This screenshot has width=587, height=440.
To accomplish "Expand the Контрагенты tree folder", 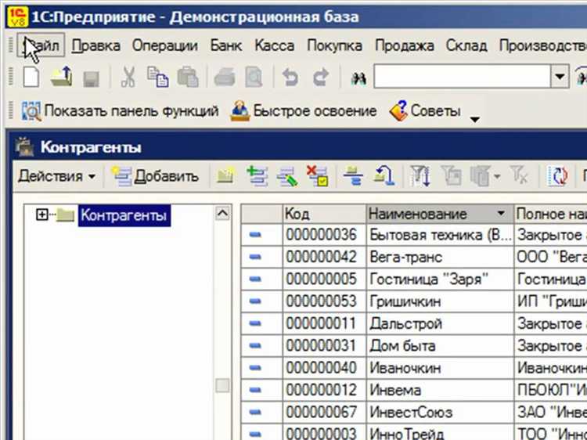I will click(42, 215).
